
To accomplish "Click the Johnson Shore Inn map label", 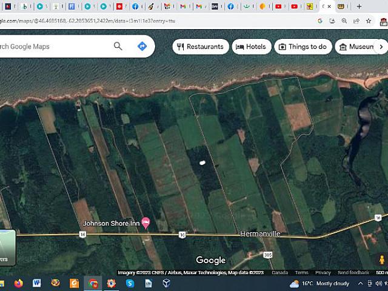I will [111, 224].
